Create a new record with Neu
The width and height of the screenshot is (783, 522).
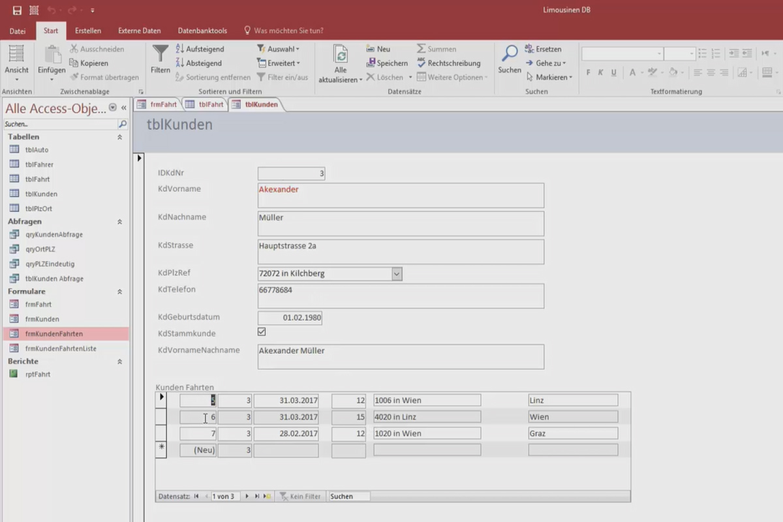pos(378,49)
